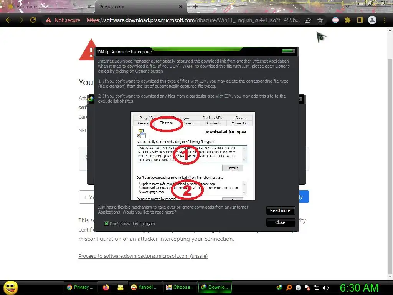Viewport: 393px width, 295px height.
Task: Click the browser forward arrow
Action: 21,20
